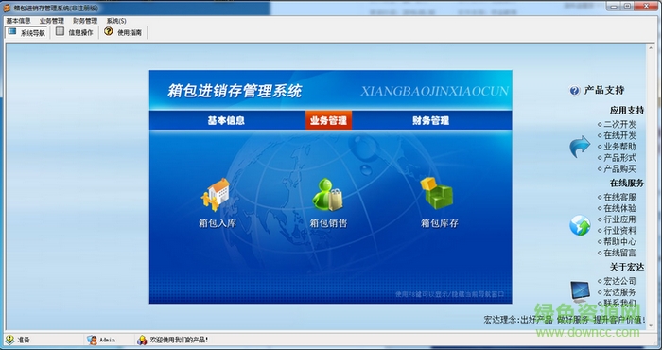Open the 在线客服 link
Viewport: 662px width, 350px height.
coord(619,197)
